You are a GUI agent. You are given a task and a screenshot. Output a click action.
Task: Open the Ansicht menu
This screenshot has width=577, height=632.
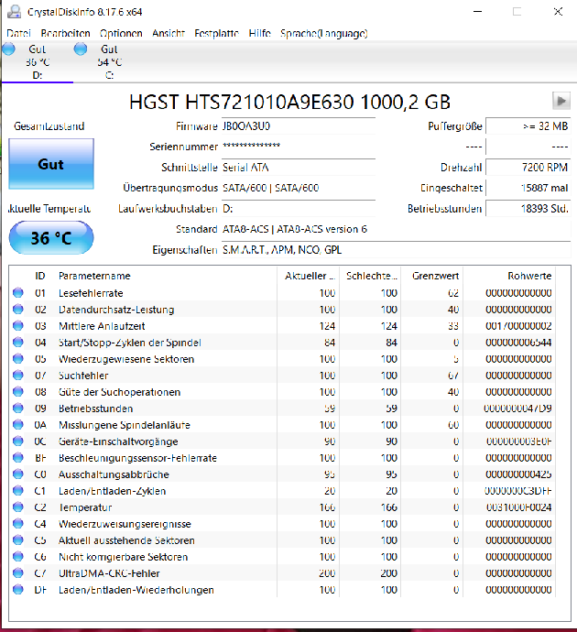point(168,34)
